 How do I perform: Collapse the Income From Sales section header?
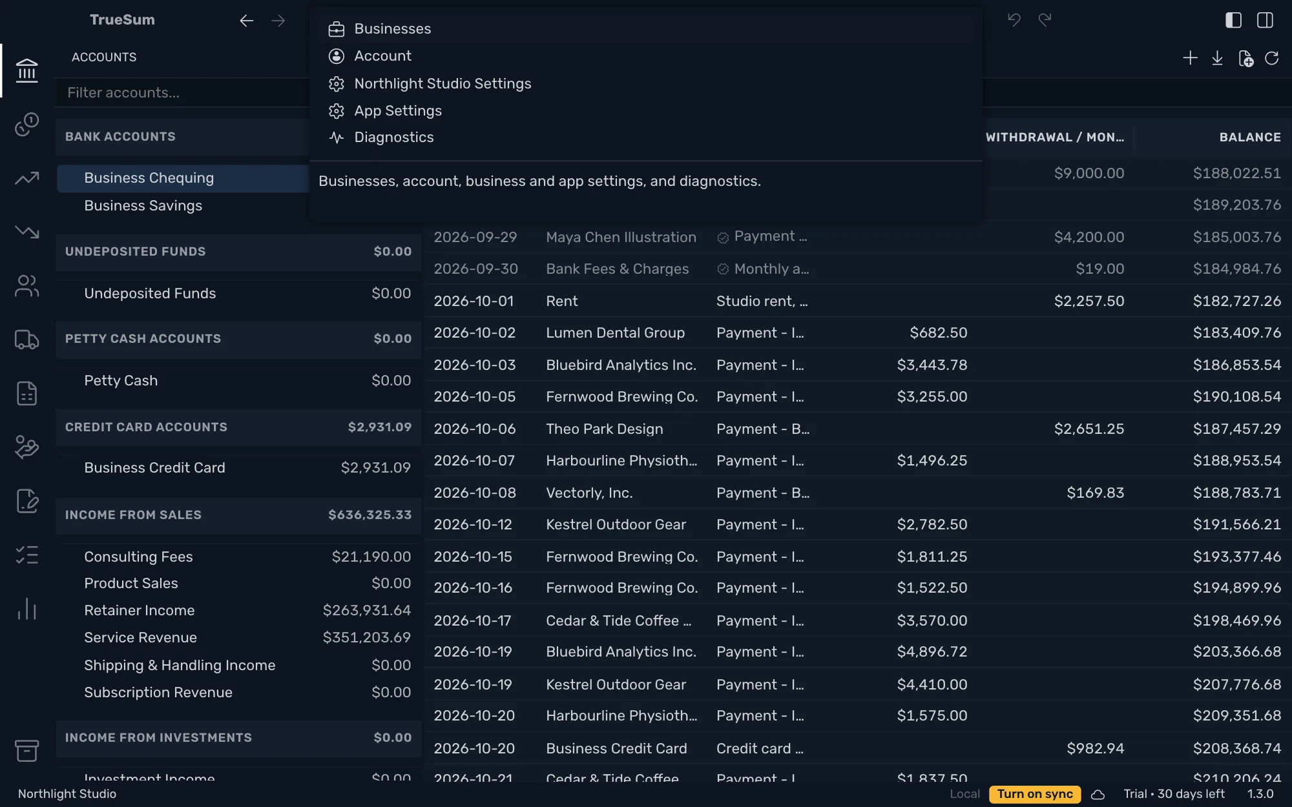click(238, 515)
